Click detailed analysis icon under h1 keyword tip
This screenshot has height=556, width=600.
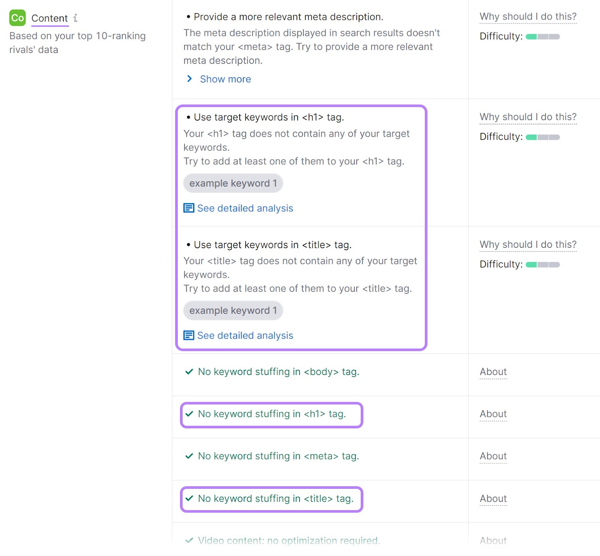189,208
